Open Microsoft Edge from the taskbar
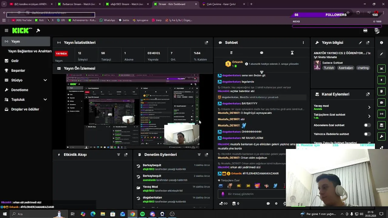The height and width of the screenshot is (218, 388). point(93,214)
